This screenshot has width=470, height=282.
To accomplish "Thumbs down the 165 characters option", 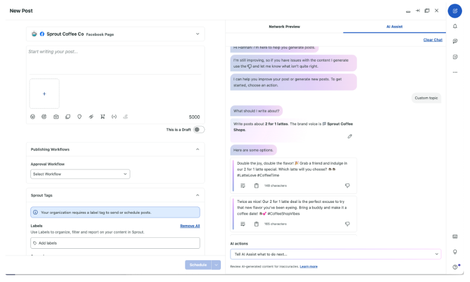I will pos(348,224).
